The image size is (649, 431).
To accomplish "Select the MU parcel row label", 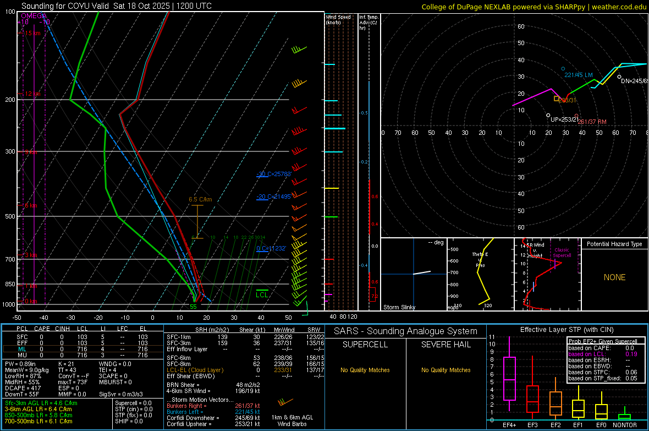I will point(22,355).
